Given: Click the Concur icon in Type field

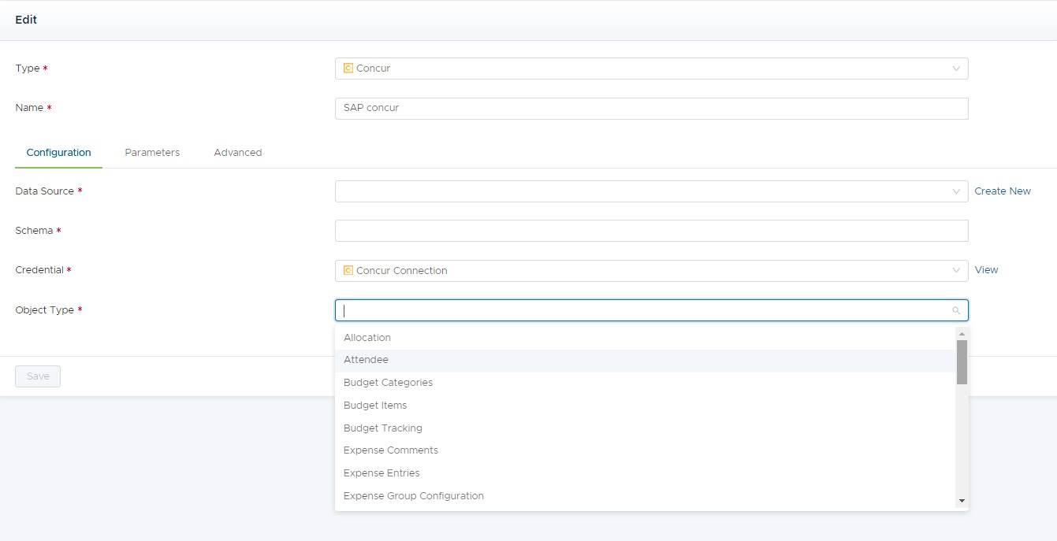Looking at the screenshot, I should coord(348,69).
